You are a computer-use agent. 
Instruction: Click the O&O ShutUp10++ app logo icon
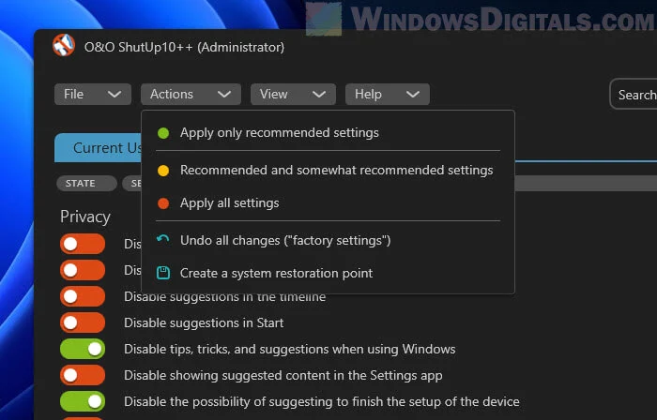(64, 45)
